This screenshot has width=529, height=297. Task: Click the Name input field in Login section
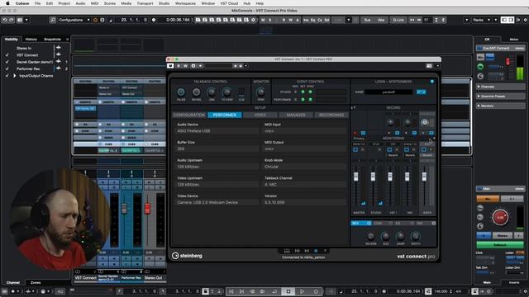(x=388, y=92)
